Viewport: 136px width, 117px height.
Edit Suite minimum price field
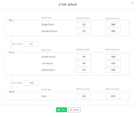84,96
